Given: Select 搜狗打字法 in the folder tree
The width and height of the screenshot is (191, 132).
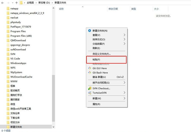Looking at the screenshot, I should (16, 95).
